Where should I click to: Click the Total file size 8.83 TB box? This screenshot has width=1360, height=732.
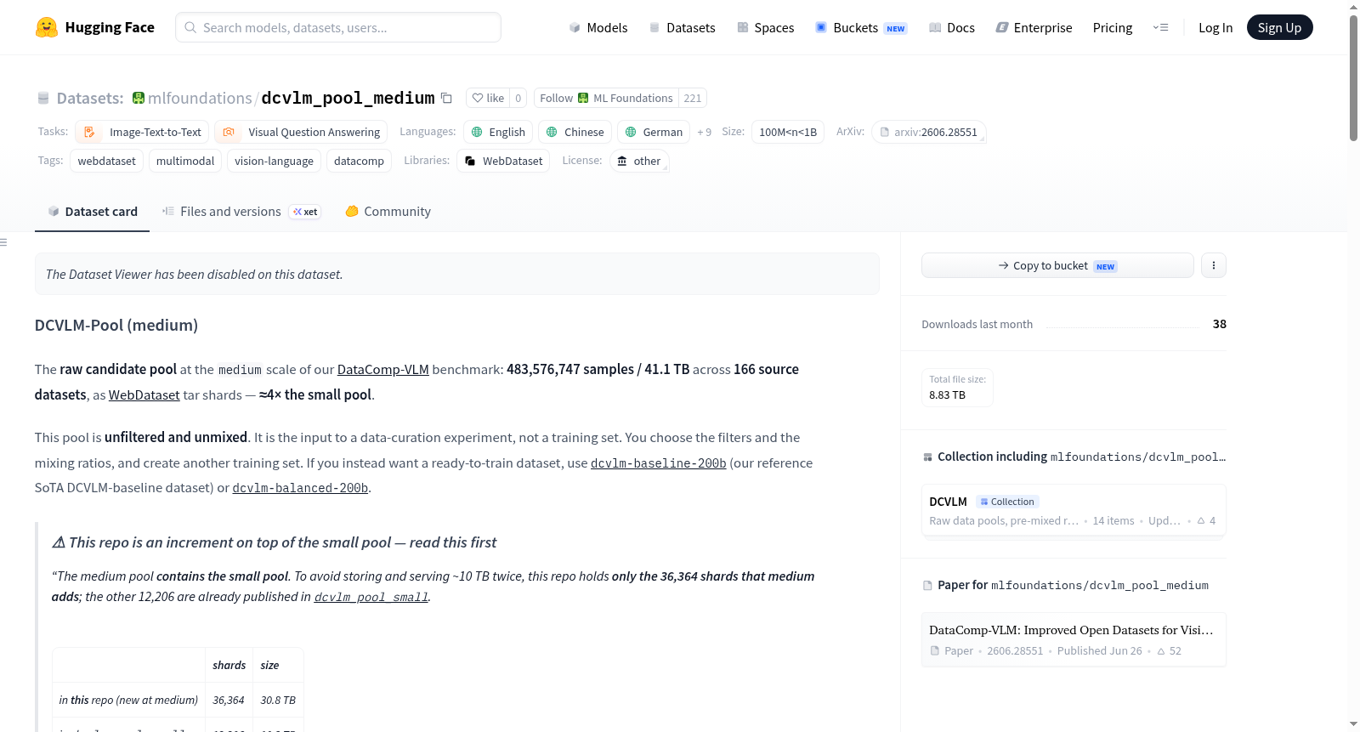(957, 388)
